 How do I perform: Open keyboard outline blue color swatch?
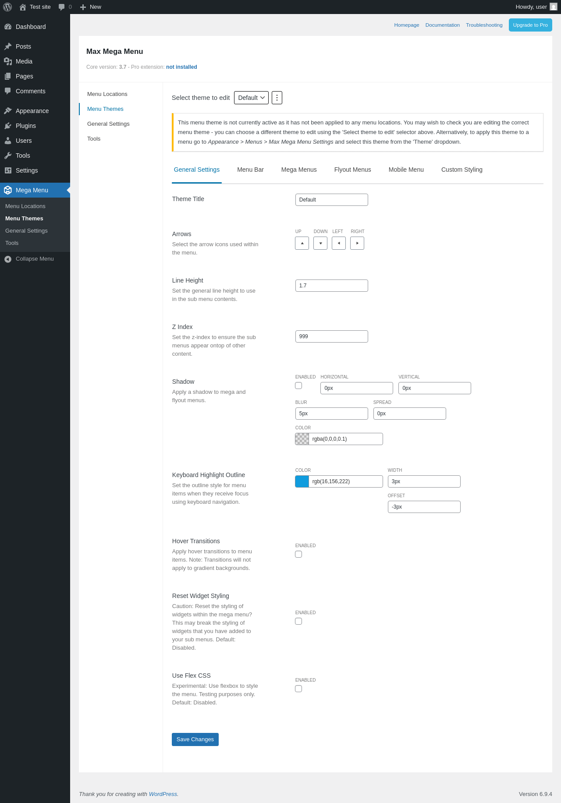click(302, 481)
